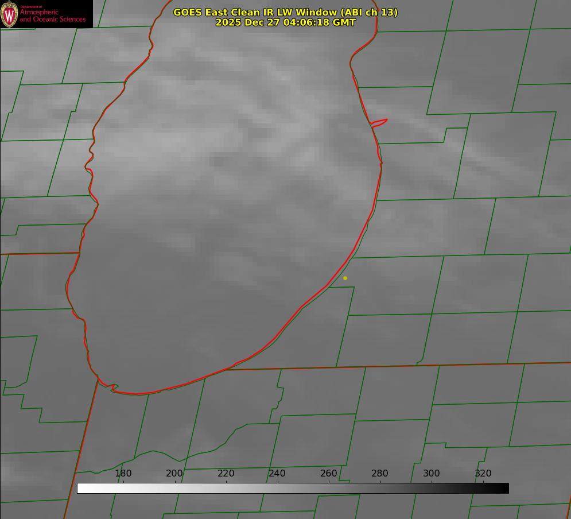Click the small harbor inlet on southwest shore
The width and height of the screenshot is (571, 519).
pos(112,388)
